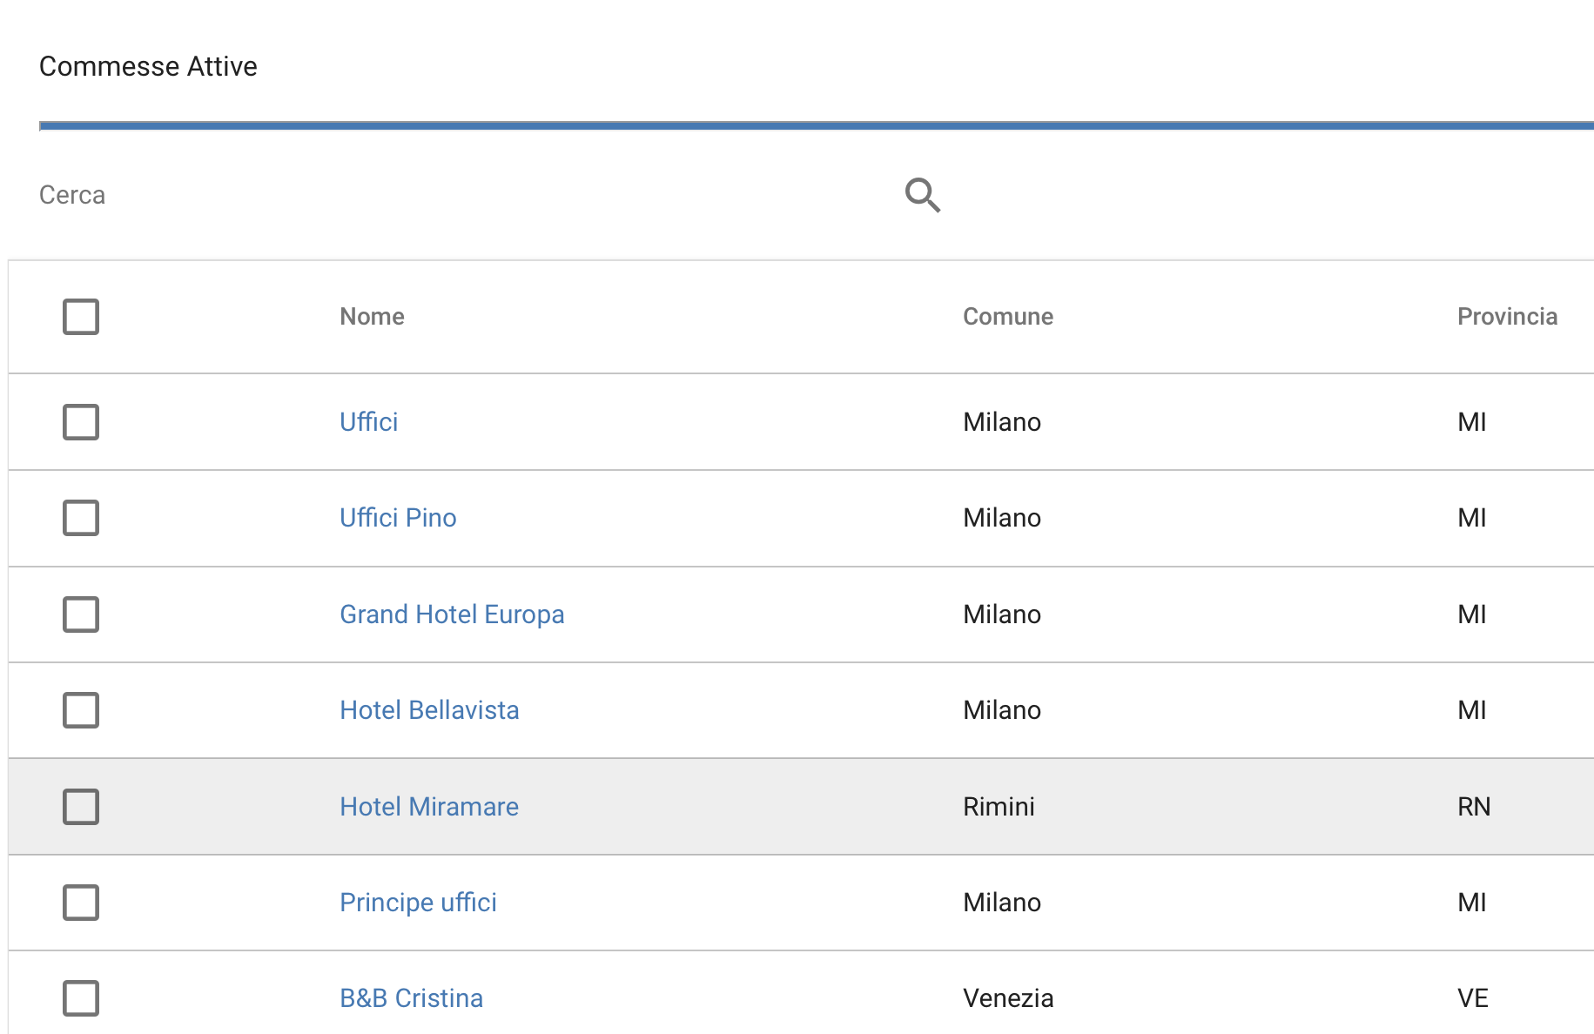
Task: Check the box for Uffici row
Action: coord(81,422)
